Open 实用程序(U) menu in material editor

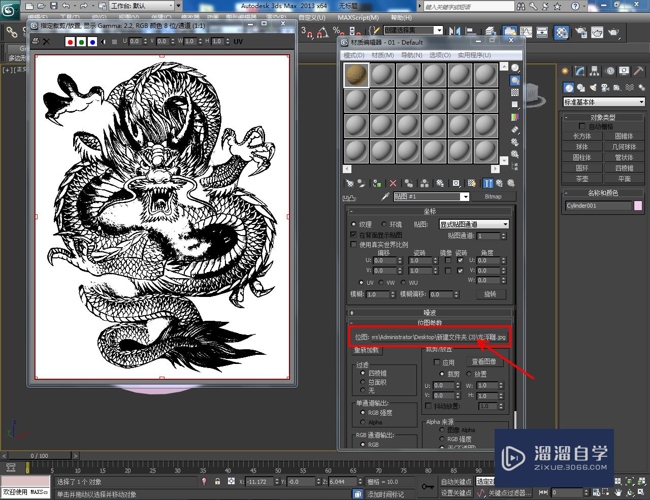[474, 55]
